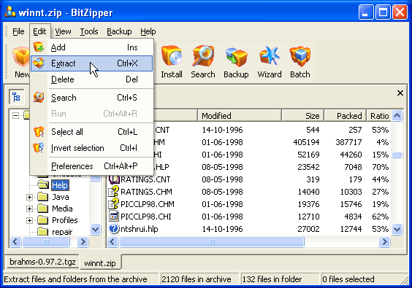Sort by the Size column header
This screenshot has width=412, height=288.
[x=302, y=116]
